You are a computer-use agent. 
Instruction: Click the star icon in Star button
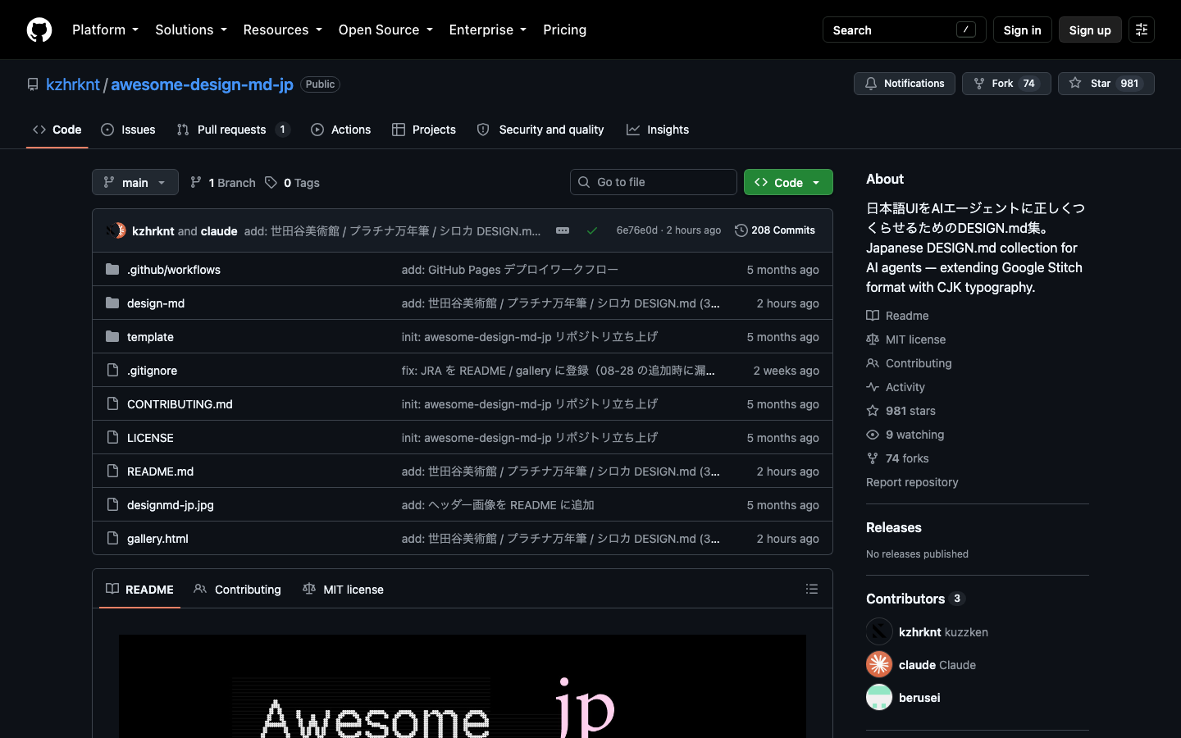1075,83
